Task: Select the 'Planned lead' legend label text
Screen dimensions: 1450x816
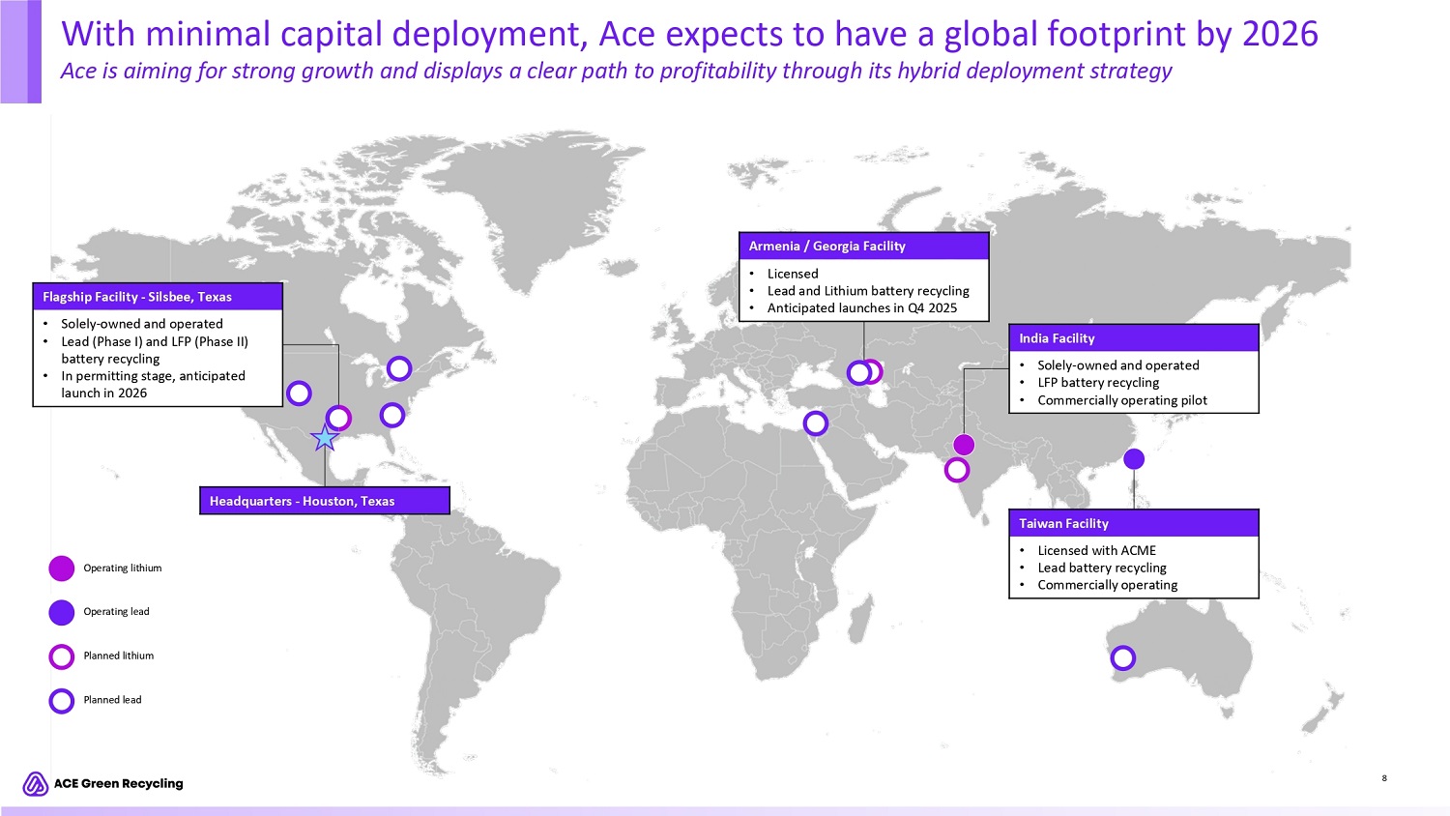Action: [x=112, y=700]
